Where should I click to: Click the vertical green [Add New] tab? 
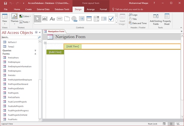(x=55, y=52)
